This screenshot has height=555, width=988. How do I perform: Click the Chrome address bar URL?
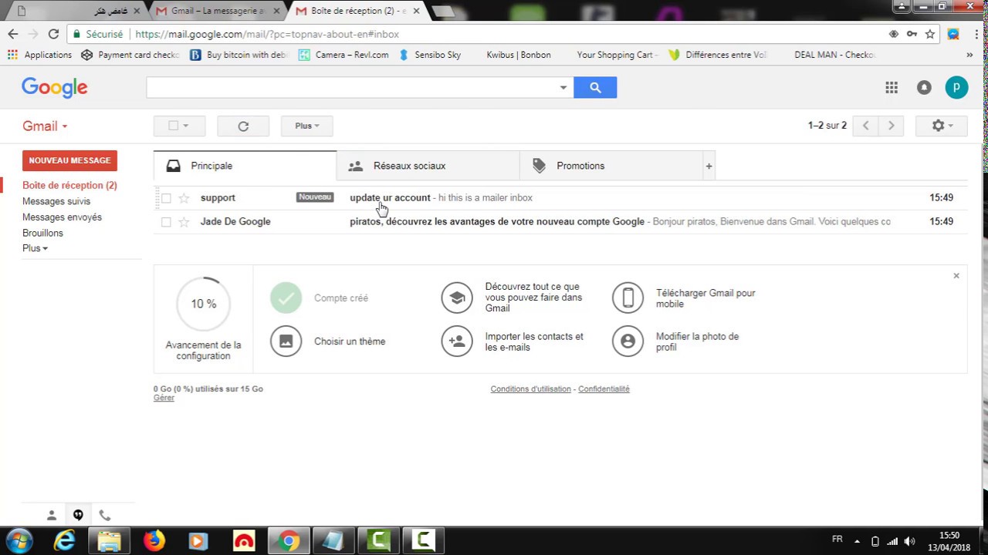[267, 34]
